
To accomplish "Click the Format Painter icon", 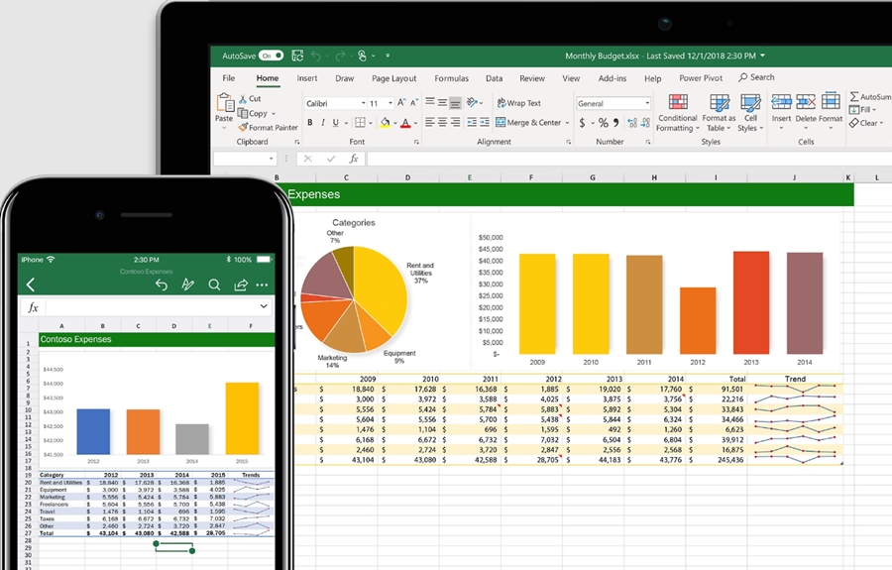I will click(x=243, y=128).
